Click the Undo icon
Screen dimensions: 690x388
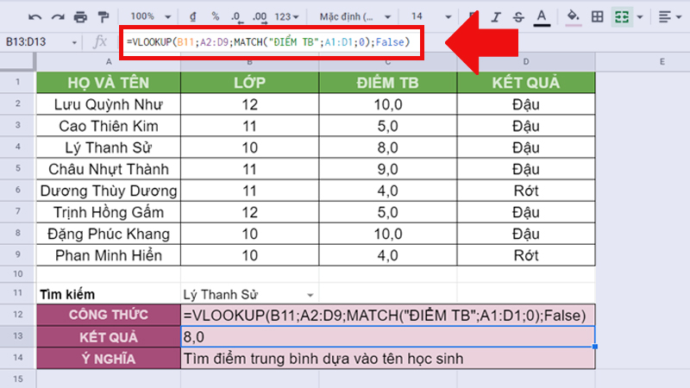point(34,17)
